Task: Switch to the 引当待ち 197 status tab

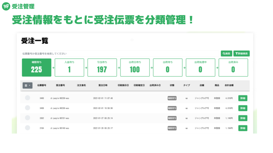Action: 102,67
